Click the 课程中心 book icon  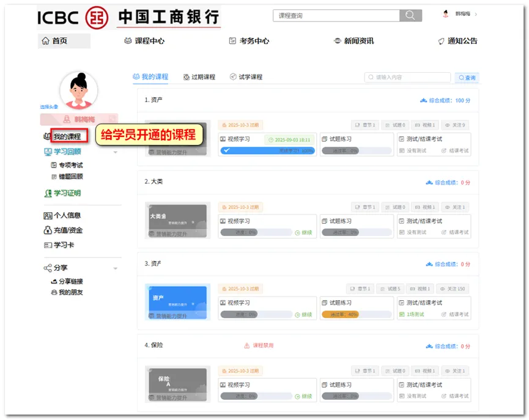(x=128, y=41)
